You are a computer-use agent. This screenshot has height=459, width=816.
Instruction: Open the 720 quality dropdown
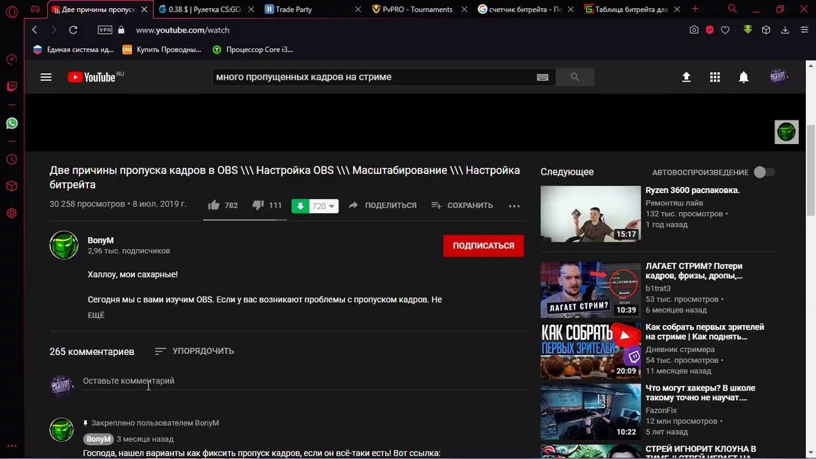coord(324,206)
